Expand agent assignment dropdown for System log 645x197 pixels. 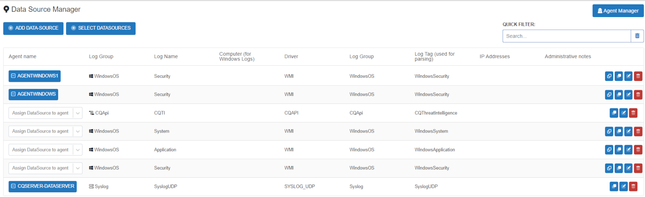coord(46,131)
